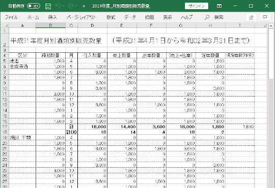Screen dimensions: 275x188
Task: Click the 繰越数量 header cell
Action: point(51,55)
